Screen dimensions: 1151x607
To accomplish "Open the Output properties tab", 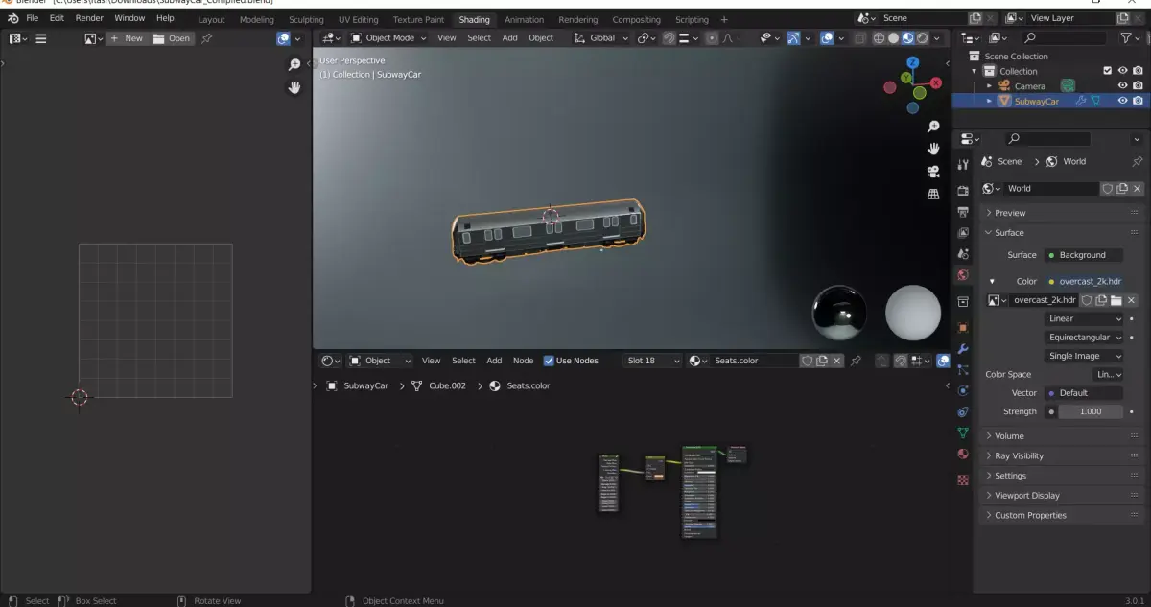I will [x=963, y=211].
